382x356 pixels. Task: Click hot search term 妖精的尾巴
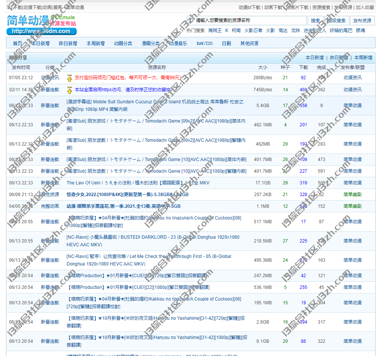click(x=341, y=31)
